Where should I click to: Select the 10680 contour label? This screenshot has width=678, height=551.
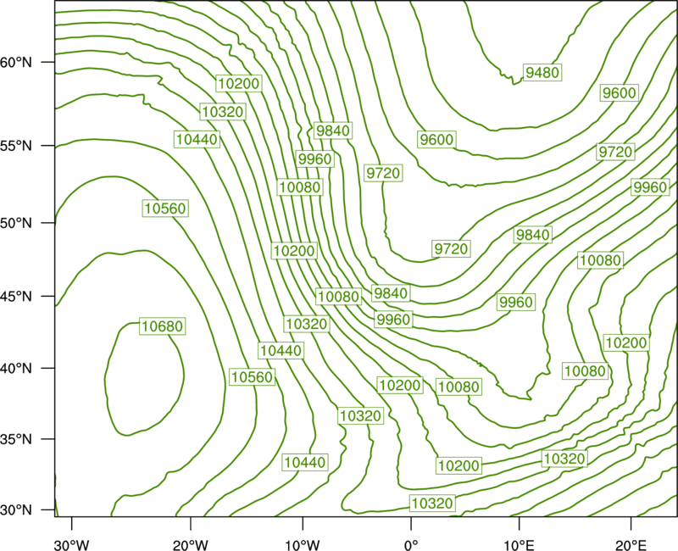163,326
